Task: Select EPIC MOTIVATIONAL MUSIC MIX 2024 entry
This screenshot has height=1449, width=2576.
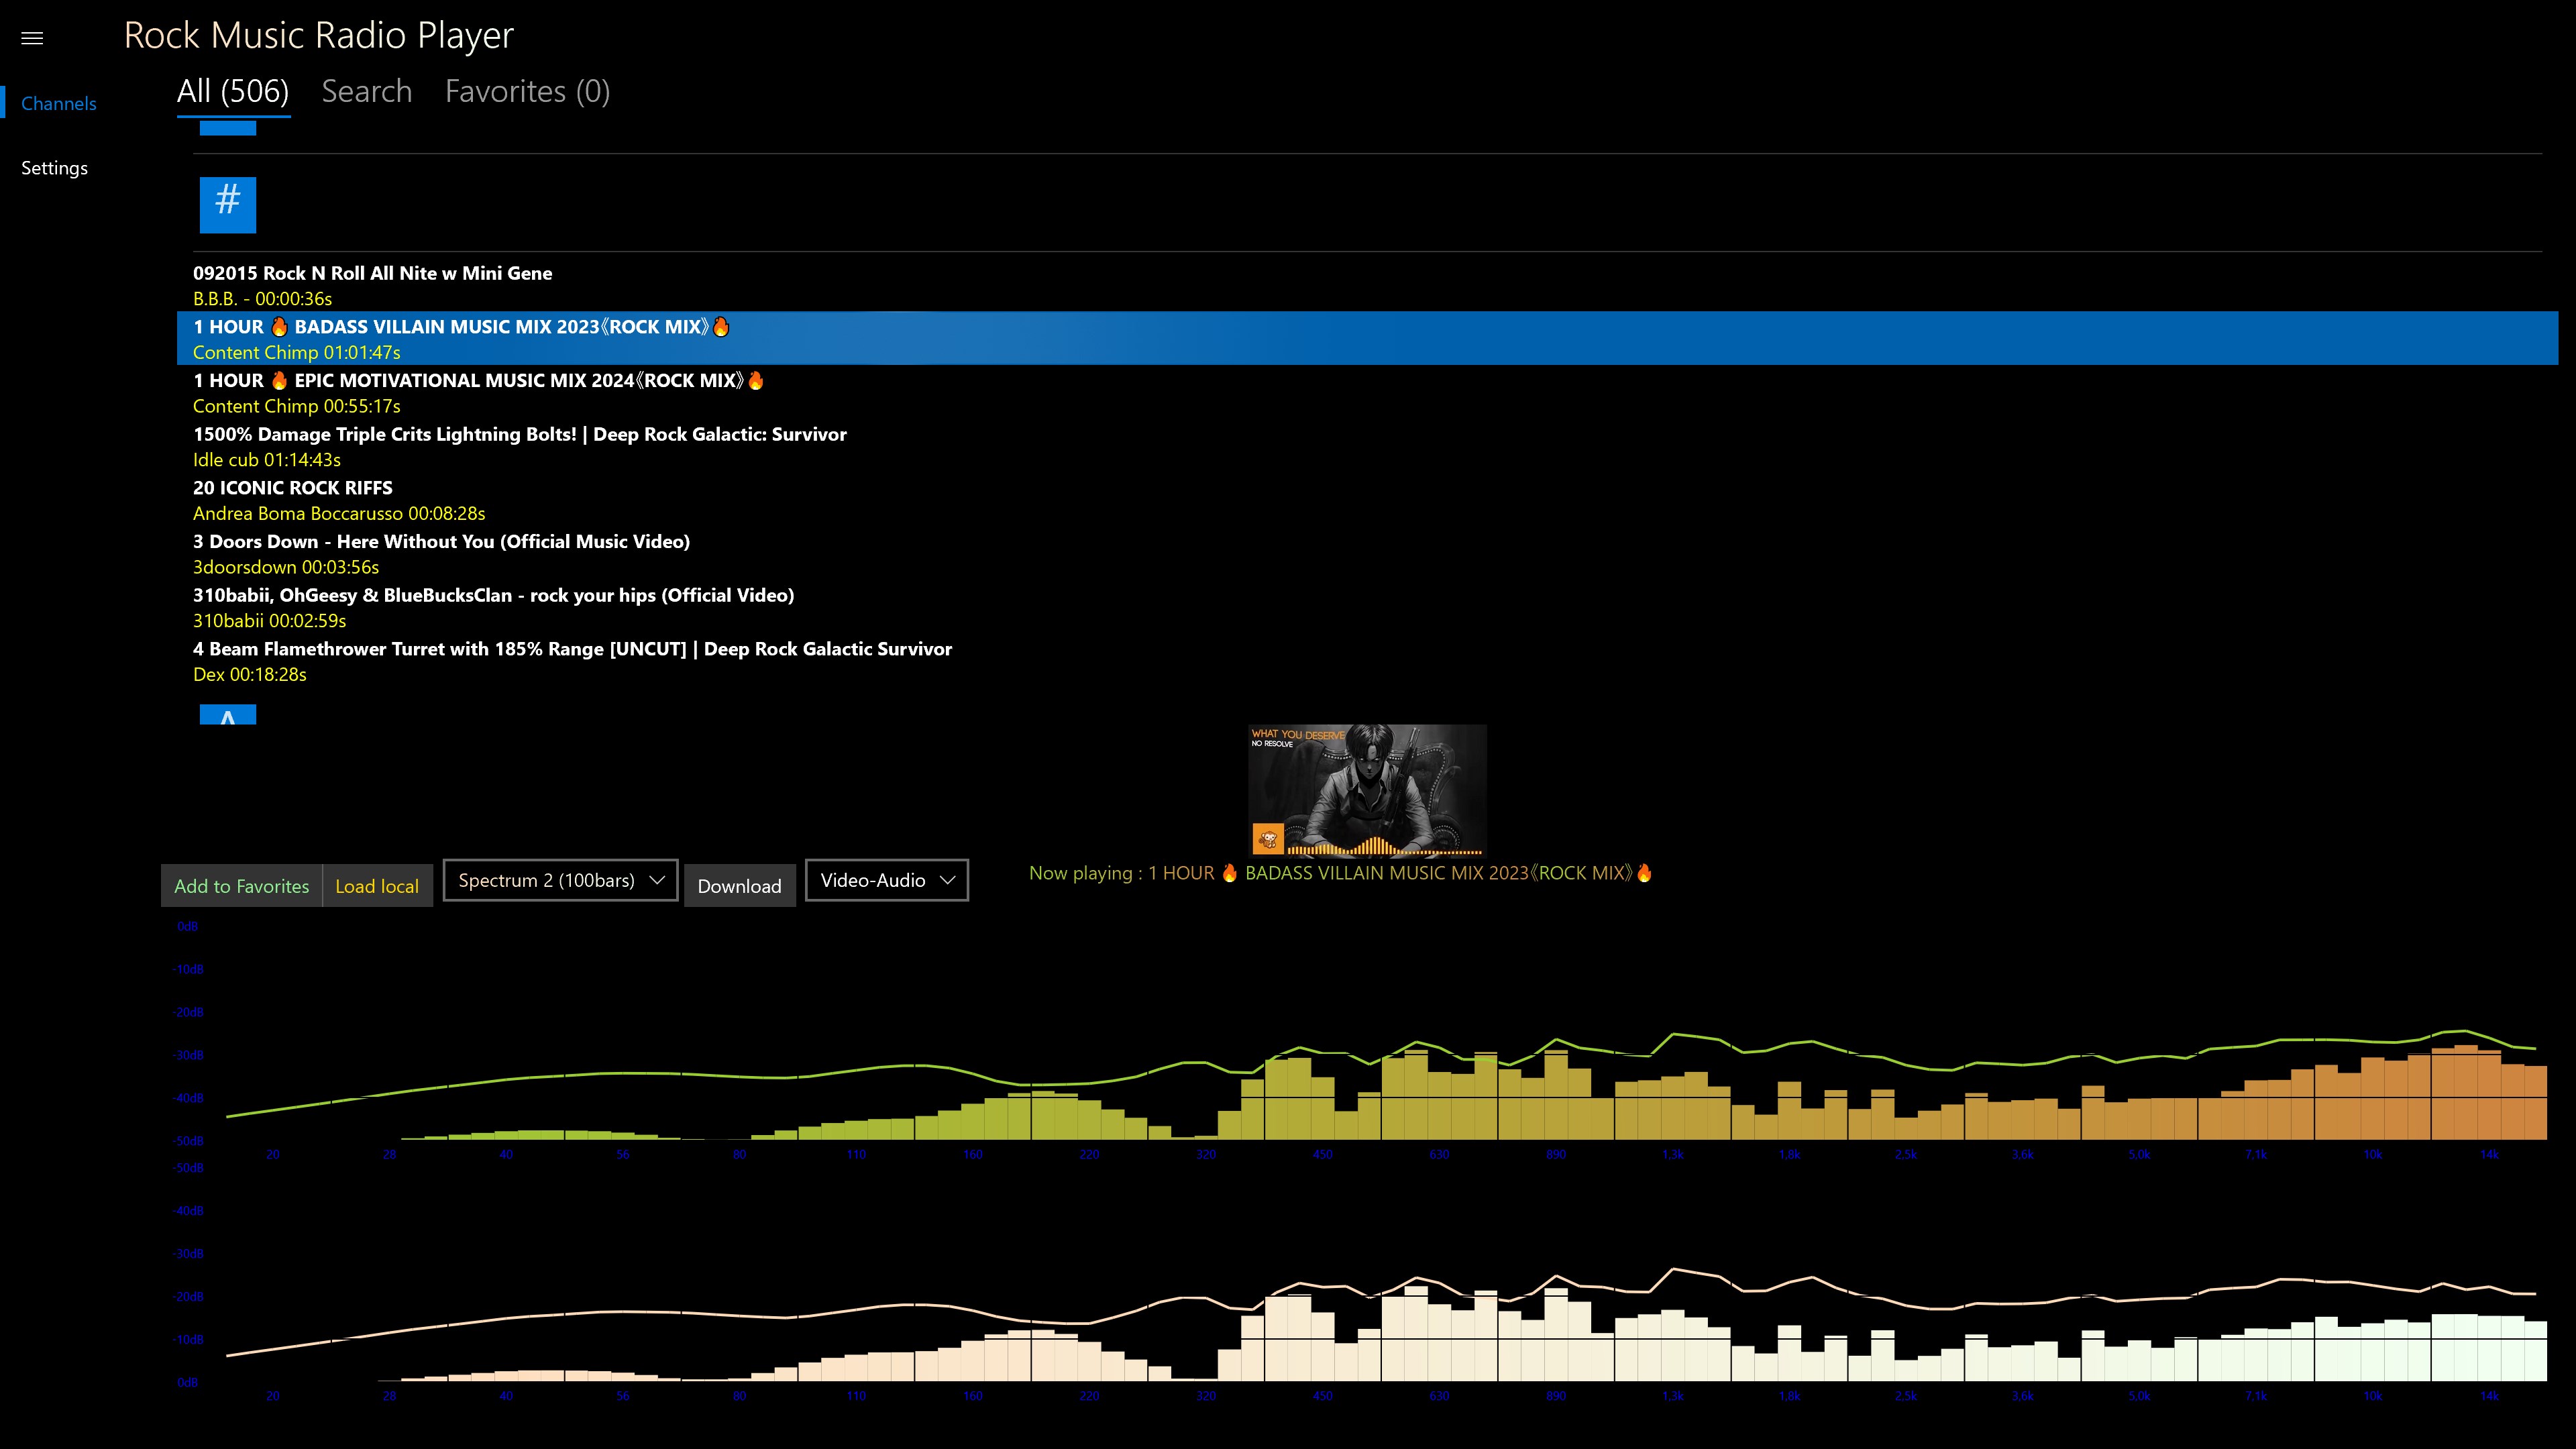Action: click(477, 392)
